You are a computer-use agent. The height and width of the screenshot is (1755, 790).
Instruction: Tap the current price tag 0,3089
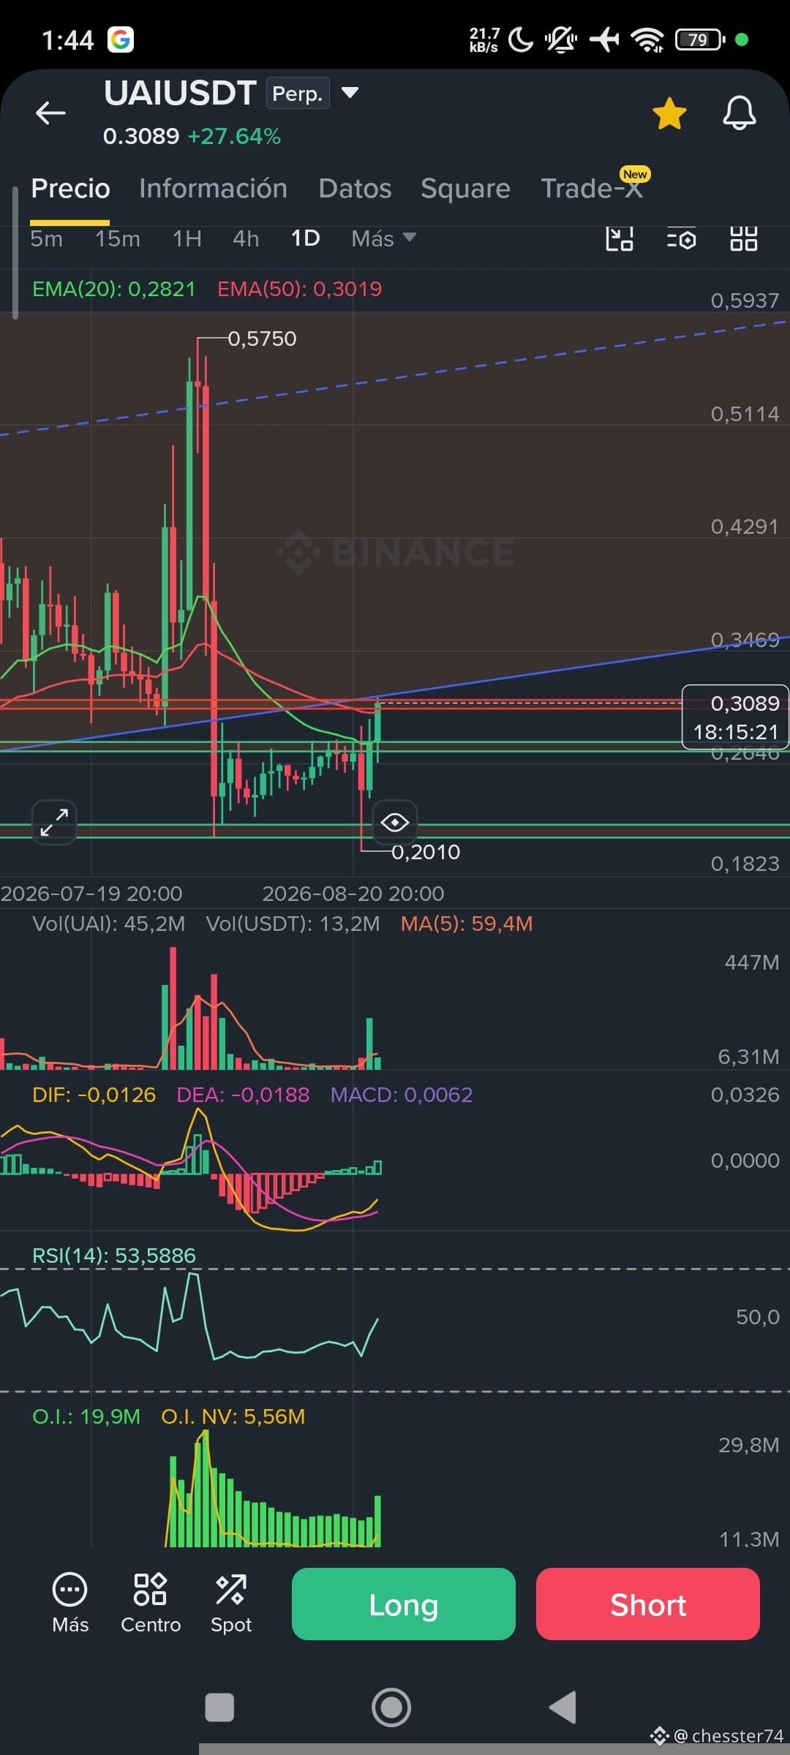(735, 717)
